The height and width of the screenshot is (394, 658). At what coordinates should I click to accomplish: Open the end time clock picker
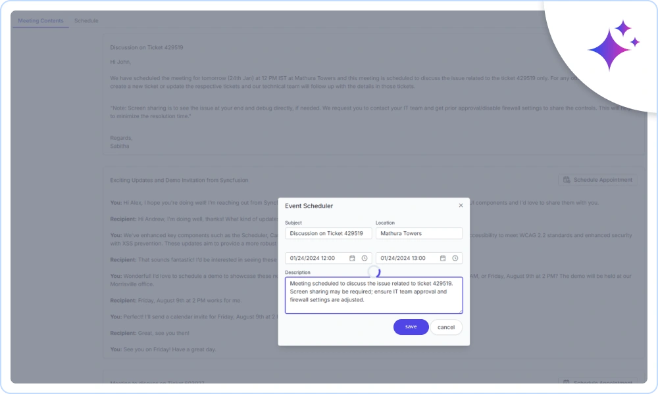(x=455, y=258)
